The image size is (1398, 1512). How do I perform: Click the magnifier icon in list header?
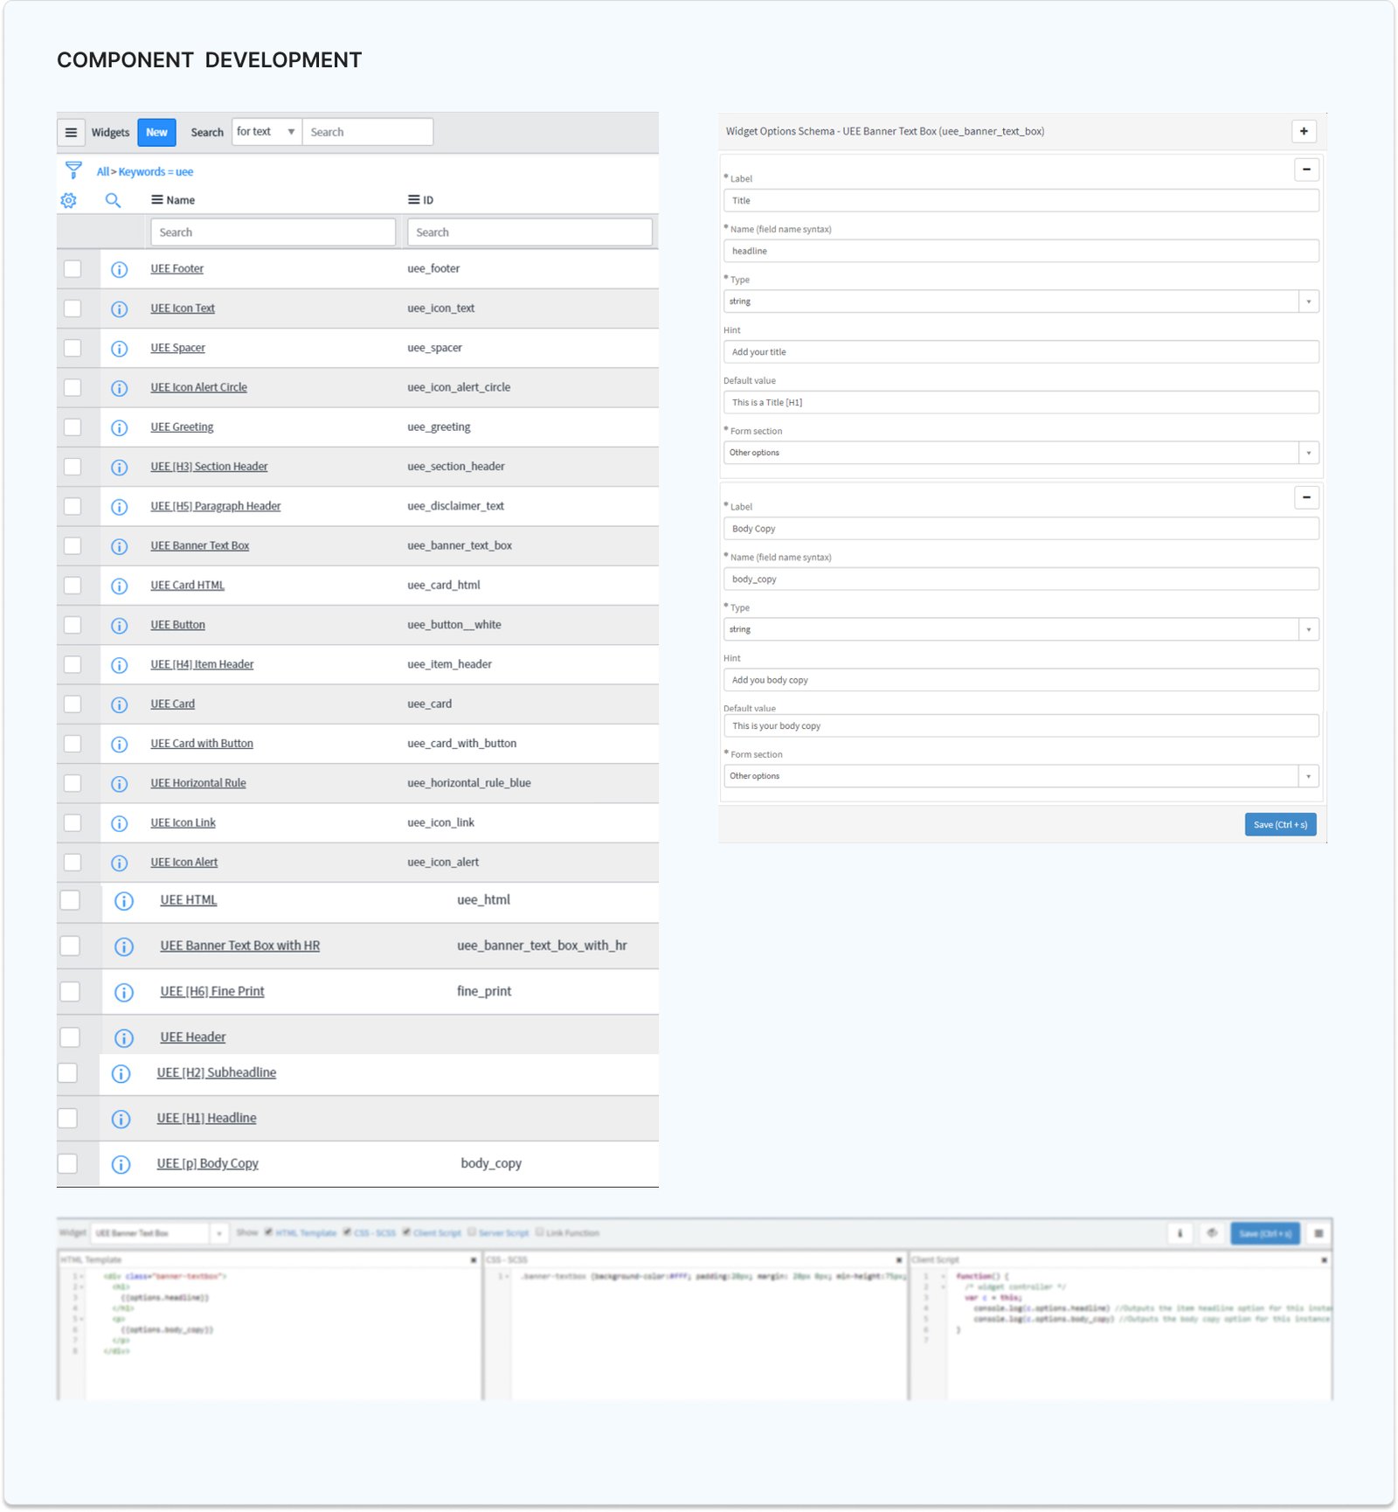pos(113,200)
